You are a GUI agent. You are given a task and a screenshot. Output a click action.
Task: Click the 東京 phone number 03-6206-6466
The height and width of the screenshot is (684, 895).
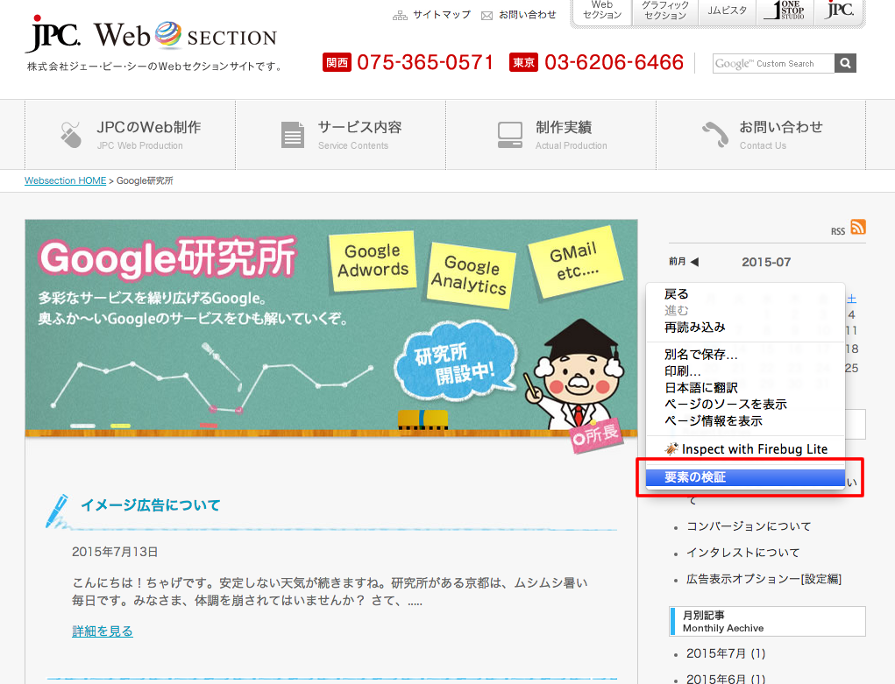click(x=614, y=62)
